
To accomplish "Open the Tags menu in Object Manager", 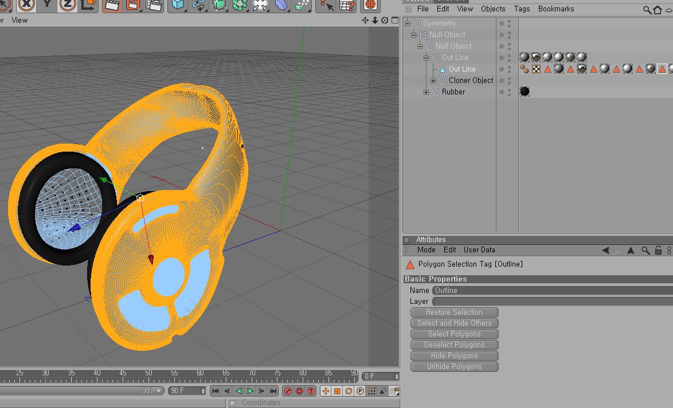I will [x=521, y=9].
